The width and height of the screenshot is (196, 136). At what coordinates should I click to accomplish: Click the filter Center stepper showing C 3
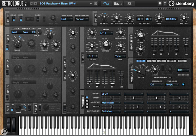click(x=92, y=56)
